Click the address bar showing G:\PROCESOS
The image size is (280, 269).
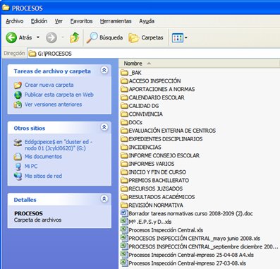tap(154, 54)
